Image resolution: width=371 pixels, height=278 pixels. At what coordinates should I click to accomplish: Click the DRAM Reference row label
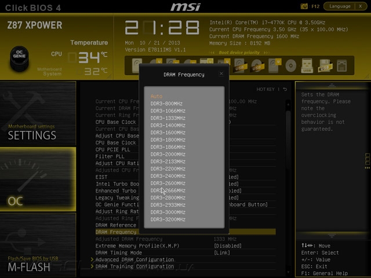[116, 225]
